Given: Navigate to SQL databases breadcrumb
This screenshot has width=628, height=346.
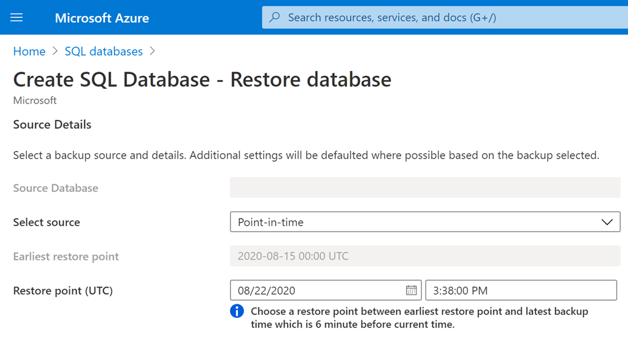Looking at the screenshot, I should pos(104,51).
